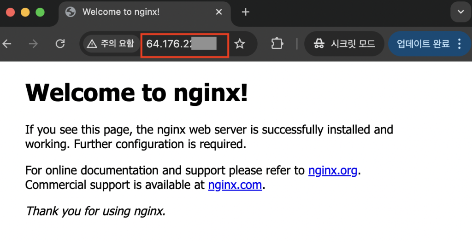Open the nginx.org documentation link
The image size is (472, 243).
tap(333, 171)
